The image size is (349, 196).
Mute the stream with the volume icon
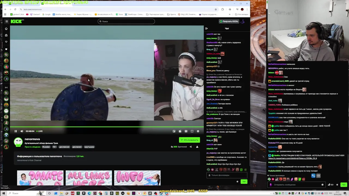[22, 131]
